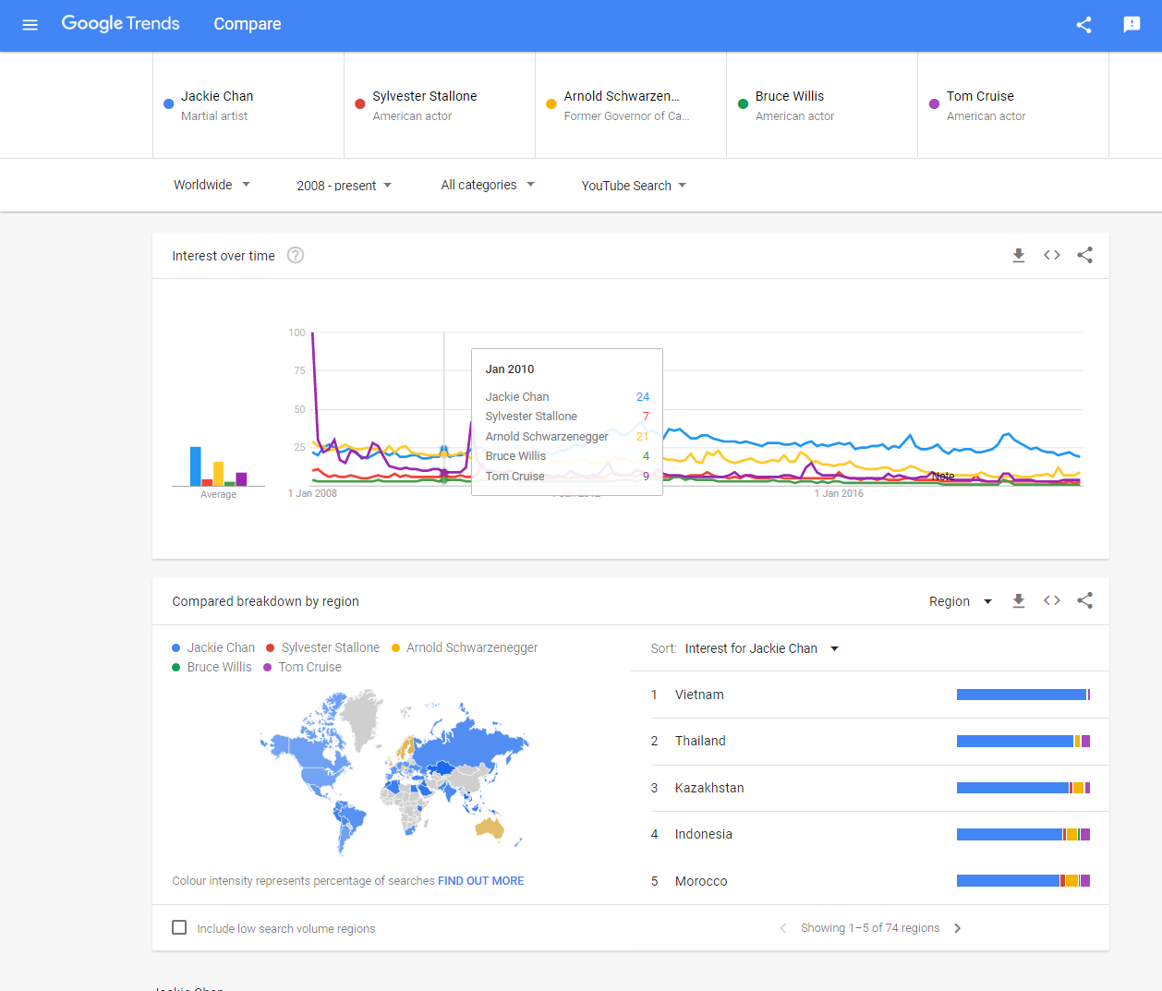
Task: Open the YouTube Search type dropdown
Action: [634, 186]
